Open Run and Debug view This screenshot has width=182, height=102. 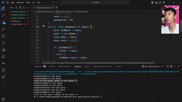pyautogui.click(x=3, y=29)
